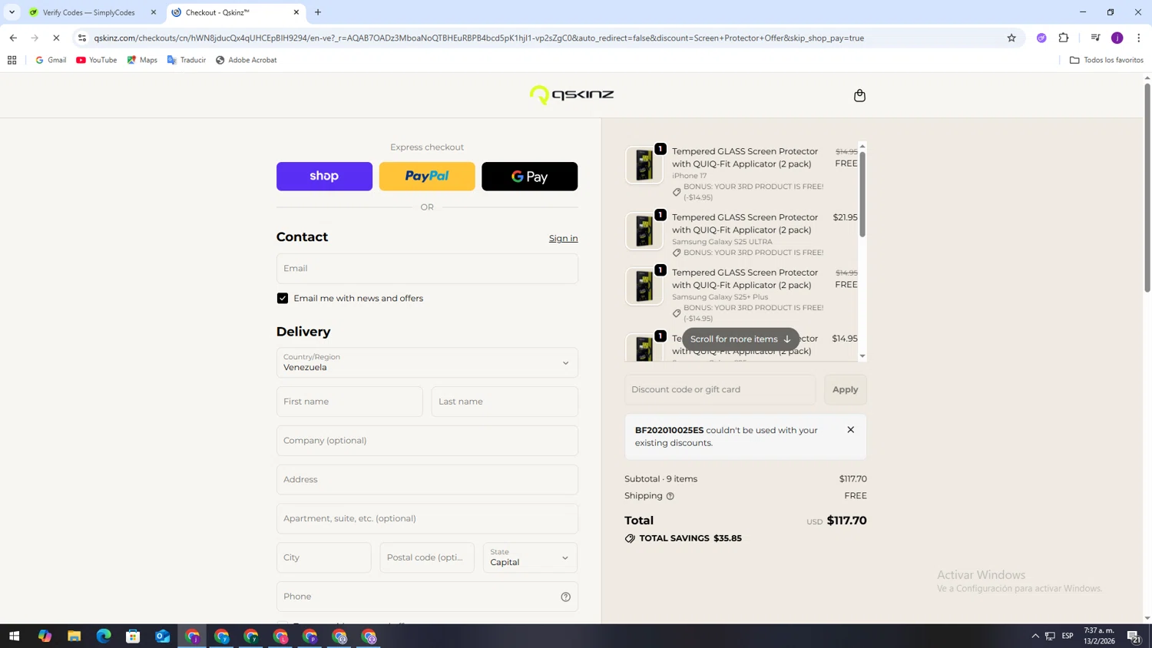1152x648 pixels.
Task: Open File Explorer from taskbar
Action: [x=74, y=636]
